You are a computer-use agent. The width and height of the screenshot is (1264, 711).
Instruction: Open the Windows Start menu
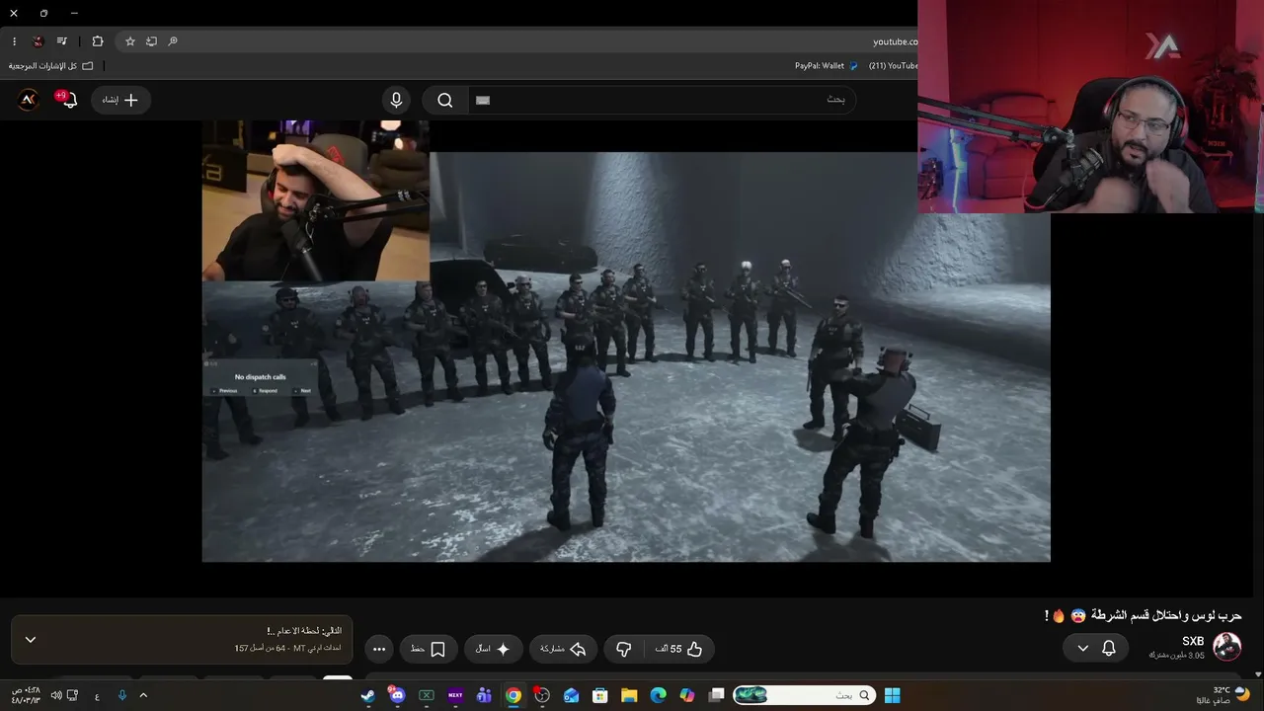point(892,695)
